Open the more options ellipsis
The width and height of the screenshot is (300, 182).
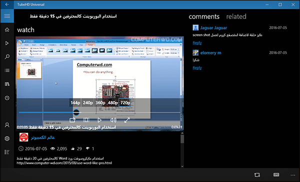pos(292,175)
